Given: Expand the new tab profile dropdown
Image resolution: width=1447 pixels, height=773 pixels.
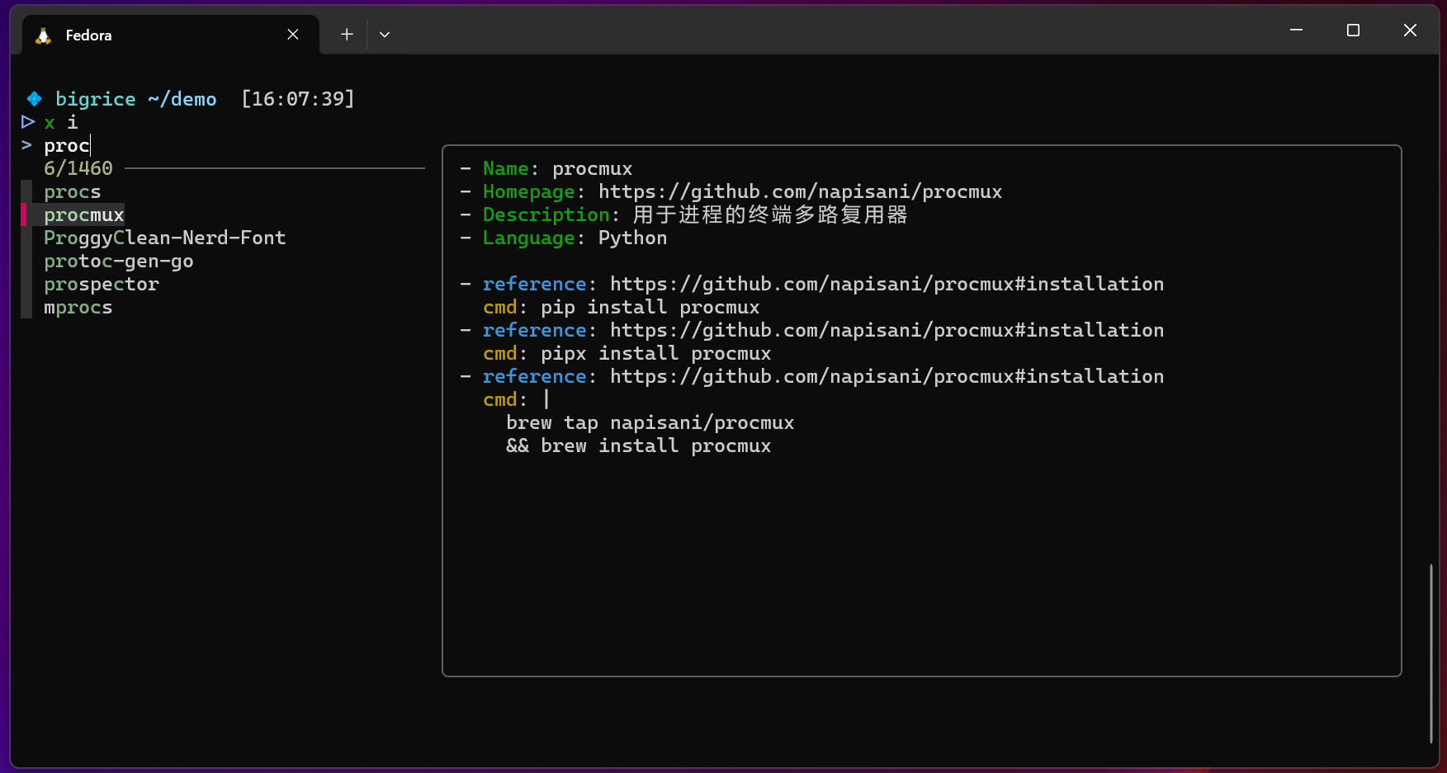Looking at the screenshot, I should click(385, 35).
